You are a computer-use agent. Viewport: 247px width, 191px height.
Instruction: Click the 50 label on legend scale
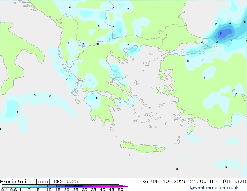(120, 189)
